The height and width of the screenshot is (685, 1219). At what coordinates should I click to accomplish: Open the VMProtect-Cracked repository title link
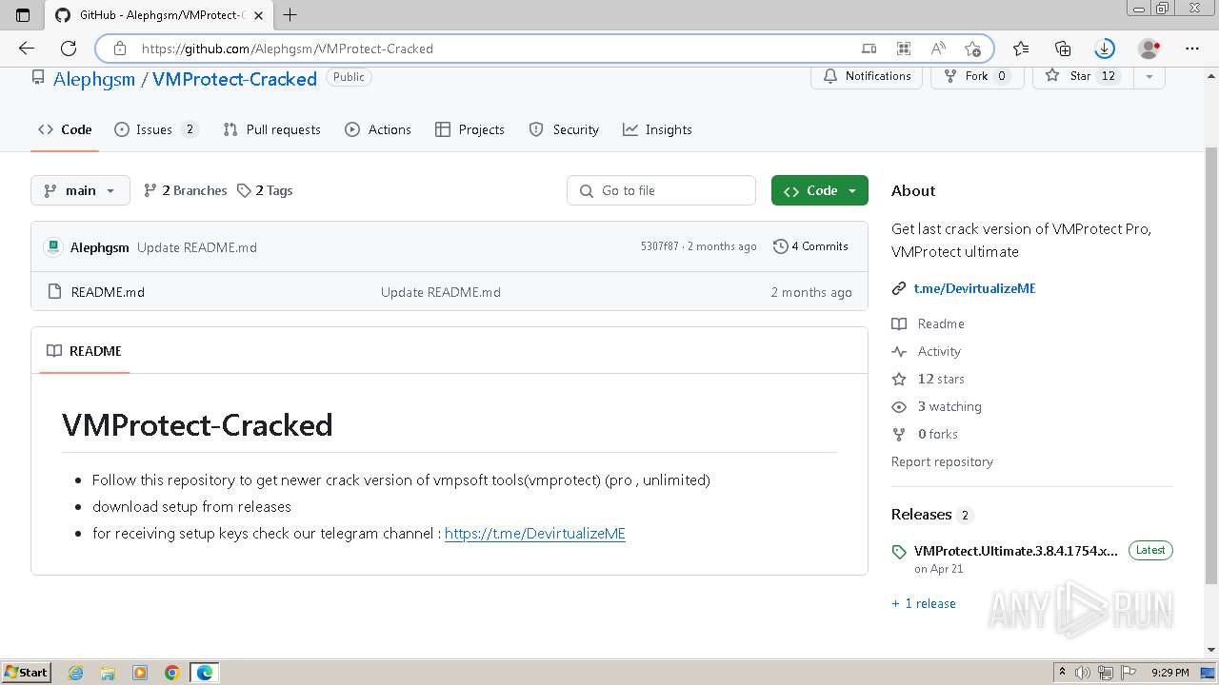[234, 79]
